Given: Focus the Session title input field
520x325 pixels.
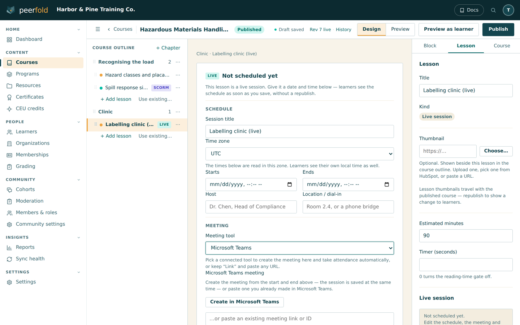Looking at the screenshot, I should [x=300, y=131].
